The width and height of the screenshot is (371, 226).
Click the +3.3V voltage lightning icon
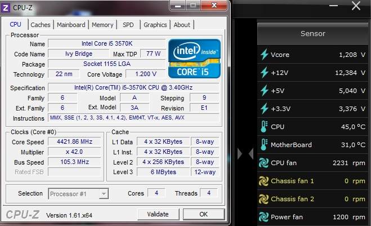coord(265,109)
